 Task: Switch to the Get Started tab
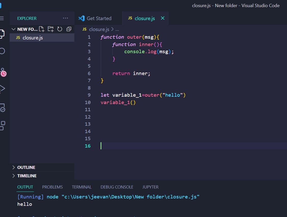tap(98, 18)
